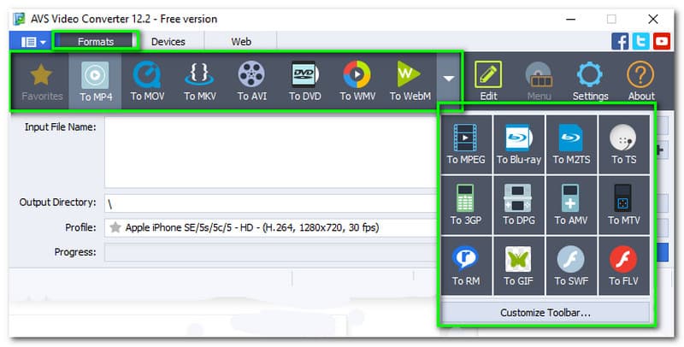Click the disc Menu toolbar icon
The height and width of the screenshot is (347, 684).
click(x=540, y=80)
